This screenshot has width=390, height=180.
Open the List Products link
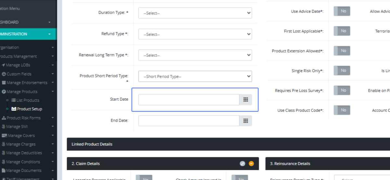coord(28,100)
